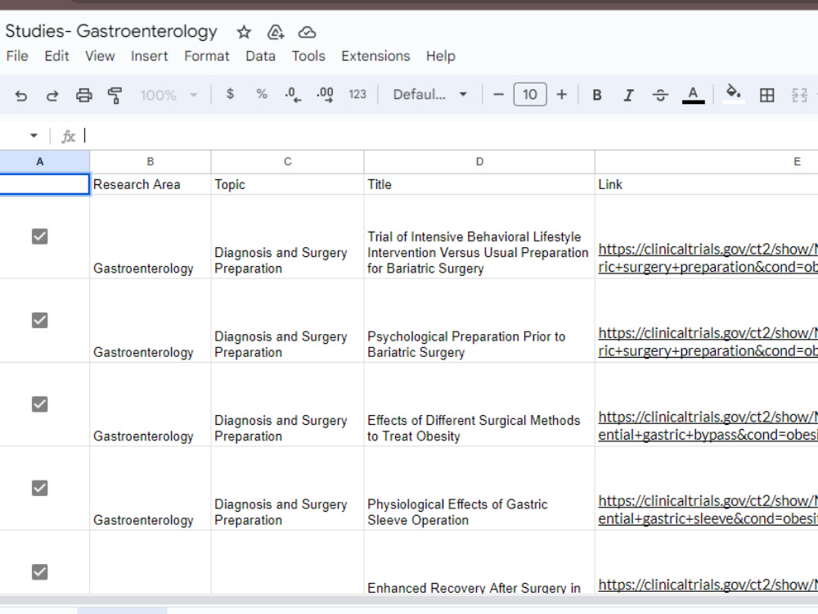Open the Help menu

click(441, 56)
